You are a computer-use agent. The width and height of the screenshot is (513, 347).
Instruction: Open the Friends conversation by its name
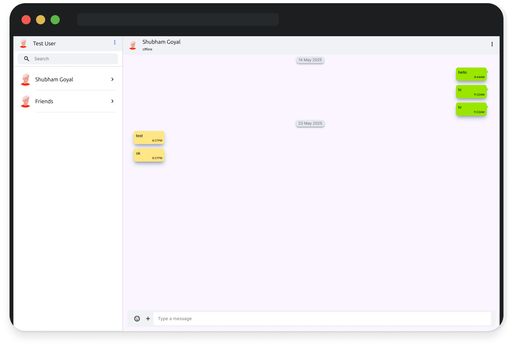(44, 101)
